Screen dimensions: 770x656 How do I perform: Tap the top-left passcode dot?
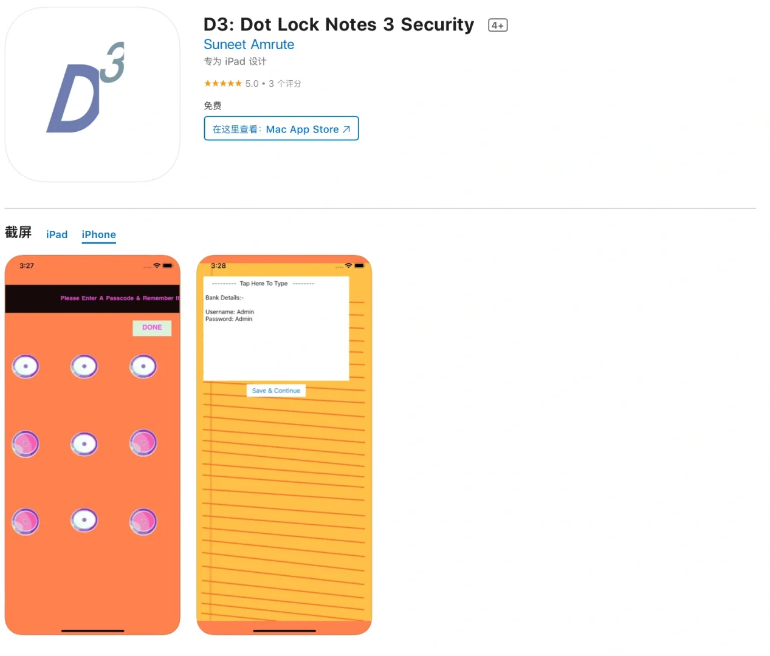(x=26, y=366)
